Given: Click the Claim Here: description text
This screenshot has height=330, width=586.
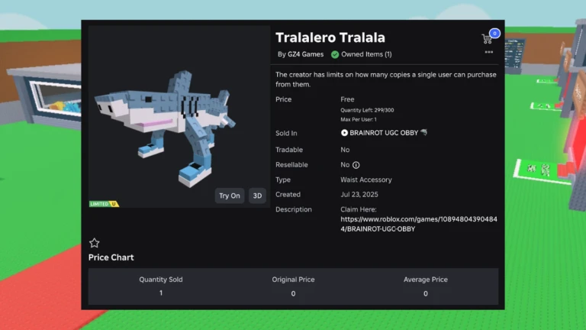Looking at the screenshot, I should (x=359, y=209).
